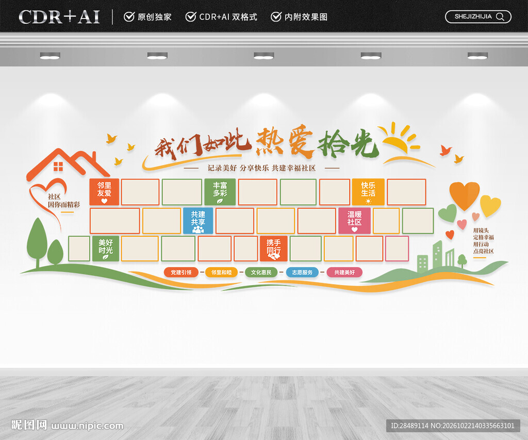Click the 邻里友爱 orange tile
The width and height of the screenshot is (528, 440).
coord(104,192)
